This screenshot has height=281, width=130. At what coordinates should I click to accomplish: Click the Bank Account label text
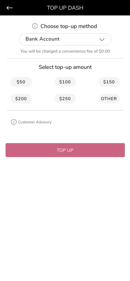[42, 39]
